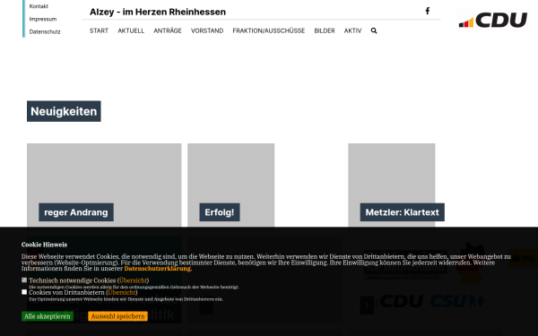
Task: Click the Auswahl speichern button
Action: [x=117, y=316]
